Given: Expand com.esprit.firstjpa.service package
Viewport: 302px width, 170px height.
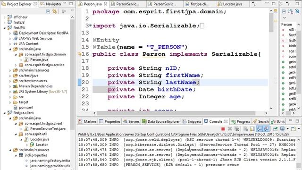Looking at the screenshot, I should [16, 65].
